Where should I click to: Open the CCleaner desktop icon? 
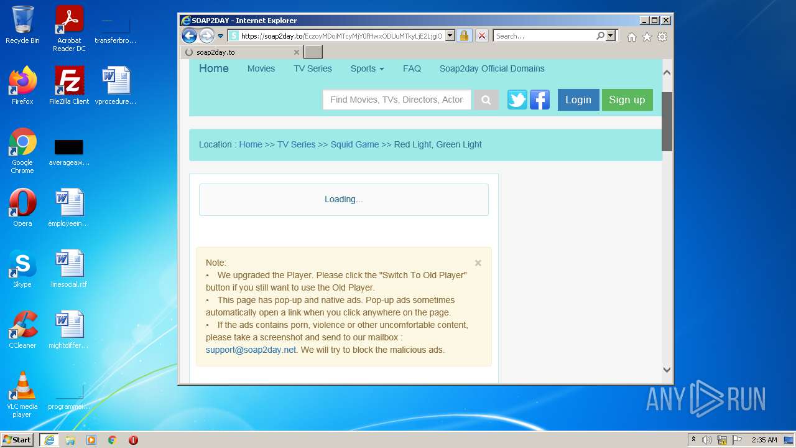(22, 330)
